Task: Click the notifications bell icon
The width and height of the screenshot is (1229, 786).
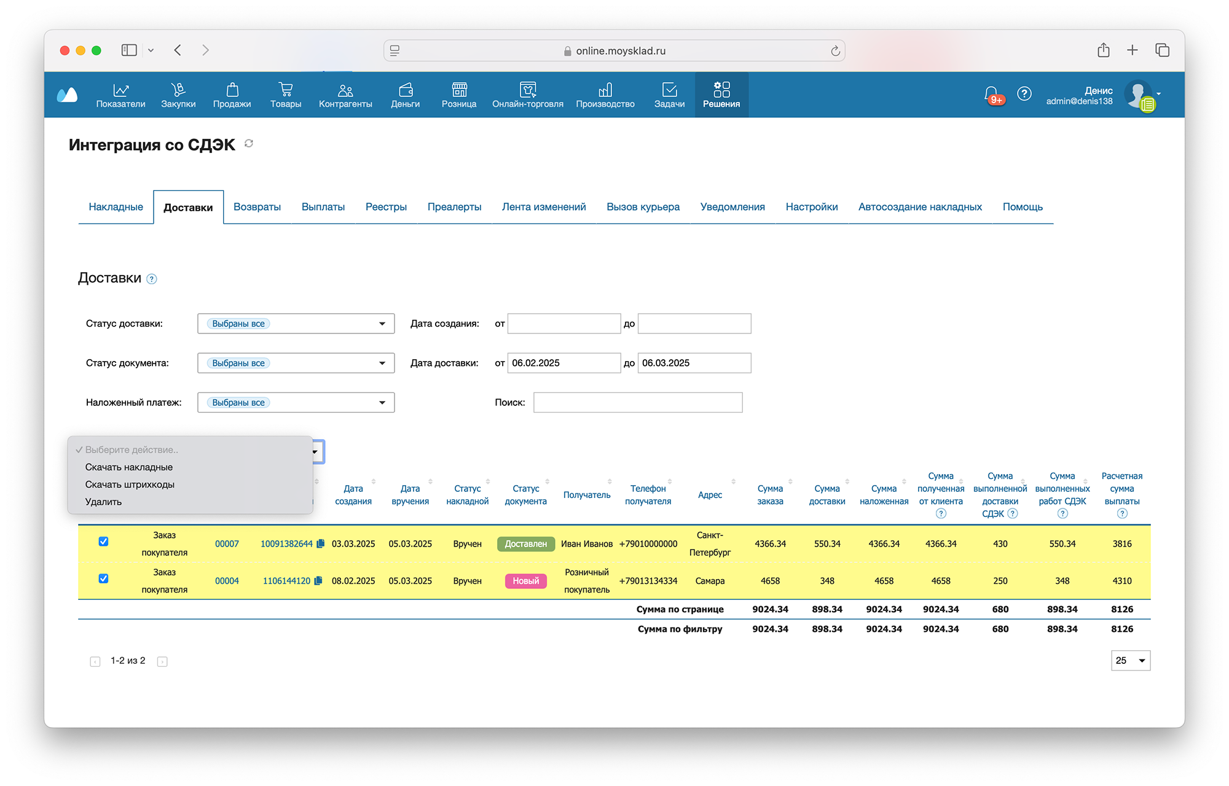Action: (x=991, y=93)
